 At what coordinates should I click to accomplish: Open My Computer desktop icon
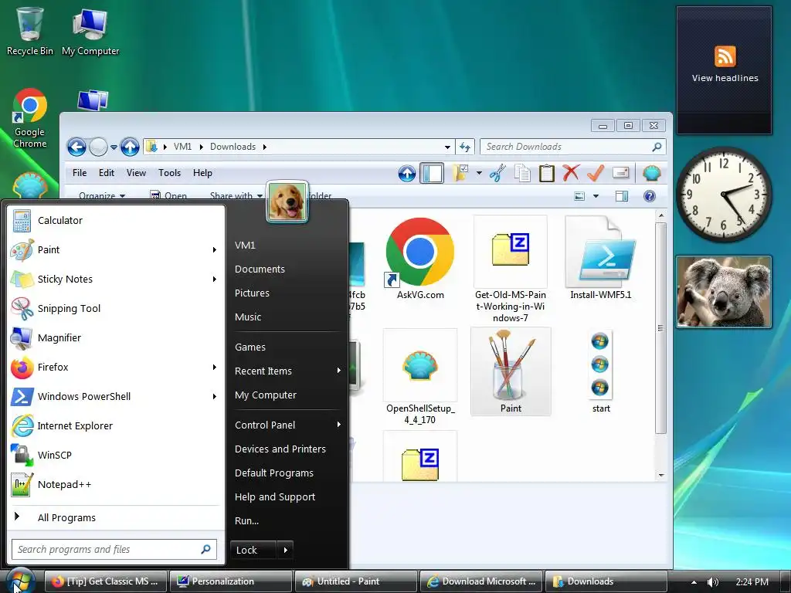pos(90,31)
